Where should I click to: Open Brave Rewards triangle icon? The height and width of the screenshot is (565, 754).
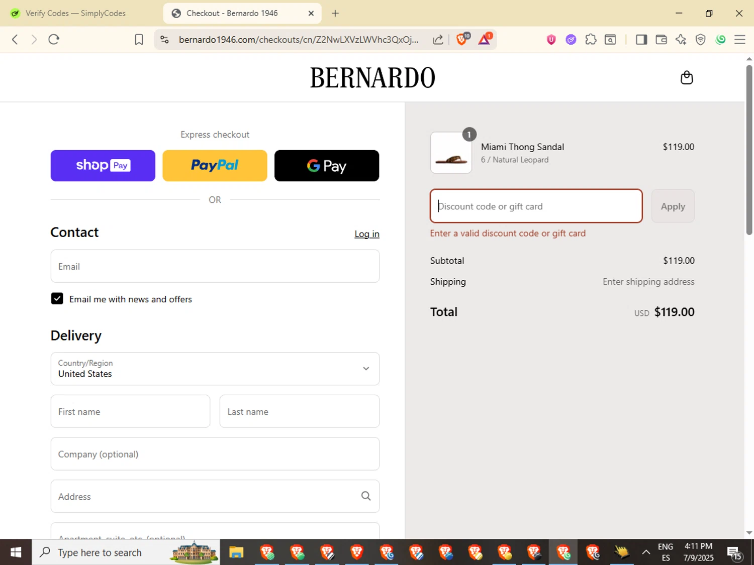[x=485, y=39]
